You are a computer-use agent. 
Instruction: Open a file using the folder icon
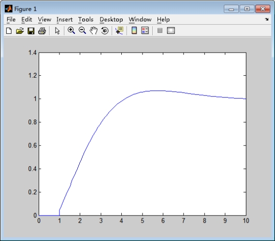click(x=20, y=30)
